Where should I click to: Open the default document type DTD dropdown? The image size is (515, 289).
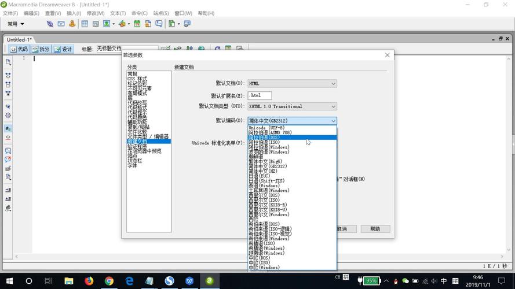(292, 106)
